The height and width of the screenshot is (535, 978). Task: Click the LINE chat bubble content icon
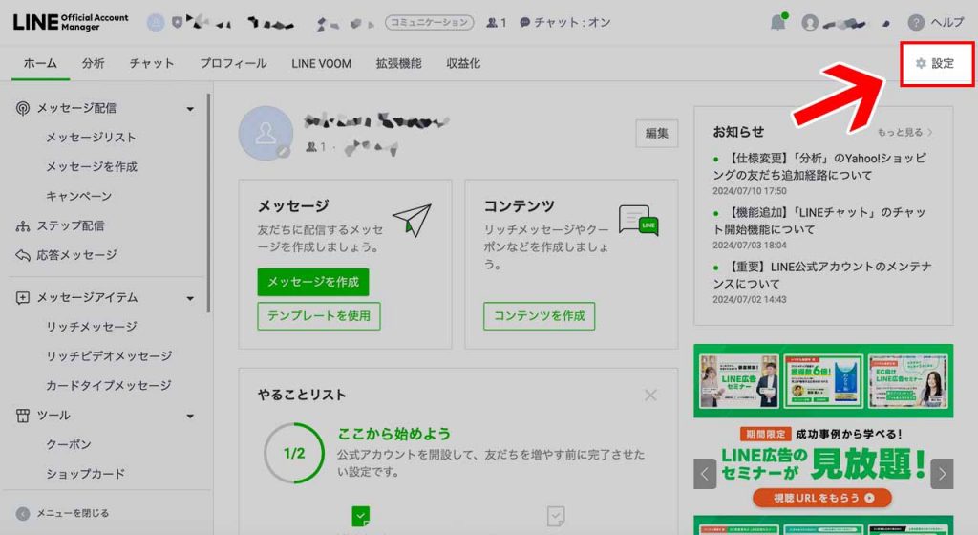coord(638,220)
